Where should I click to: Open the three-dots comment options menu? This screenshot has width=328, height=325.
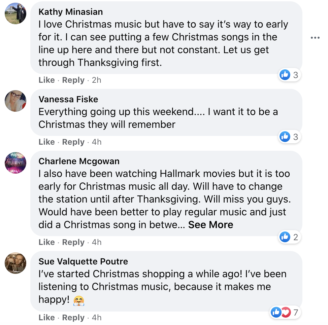315,38
